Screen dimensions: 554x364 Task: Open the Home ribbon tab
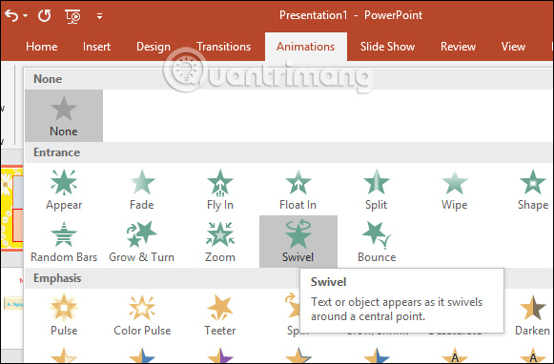[42, 47]
